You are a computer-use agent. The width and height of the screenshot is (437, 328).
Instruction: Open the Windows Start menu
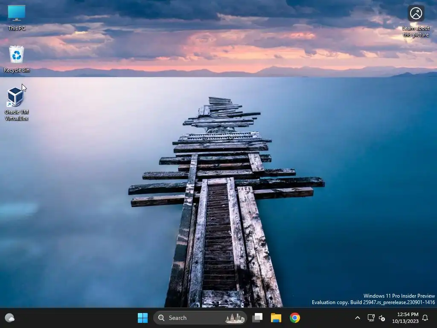coord(143,318)
